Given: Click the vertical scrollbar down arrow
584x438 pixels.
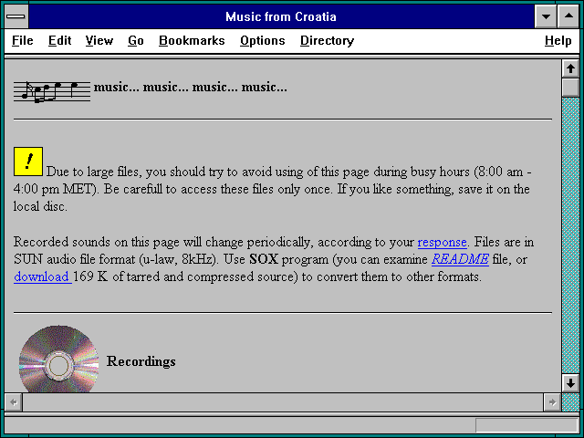Looking at the screenshot, I should (x=570, y=383).
